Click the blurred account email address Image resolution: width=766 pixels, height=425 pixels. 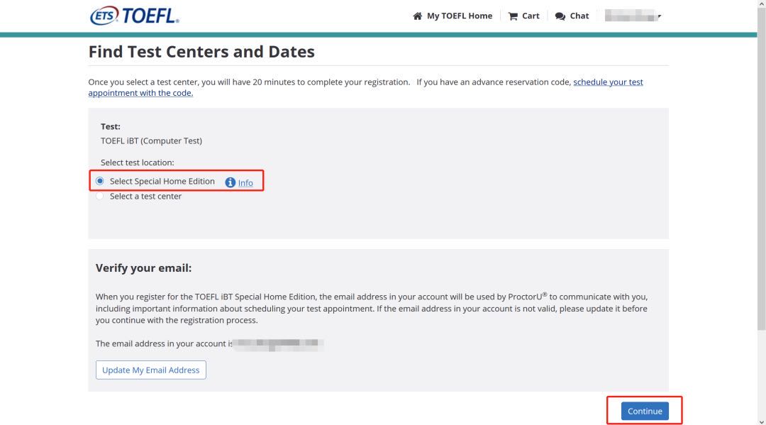(x=277, y=344)
